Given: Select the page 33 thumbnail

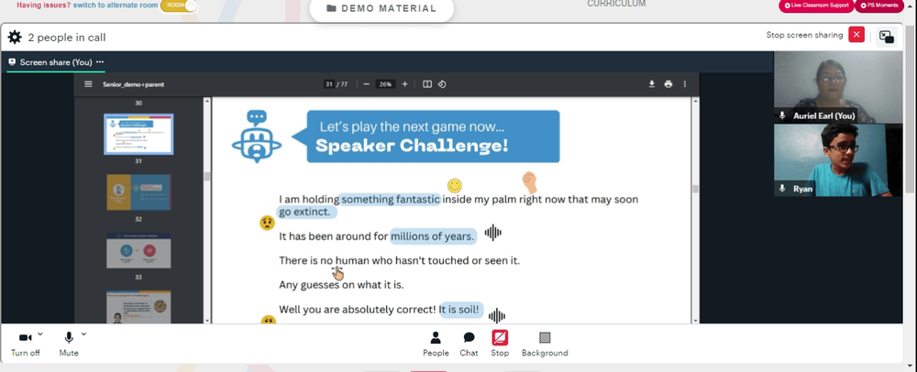Looking at the screenshot, I should pos(138,250).
